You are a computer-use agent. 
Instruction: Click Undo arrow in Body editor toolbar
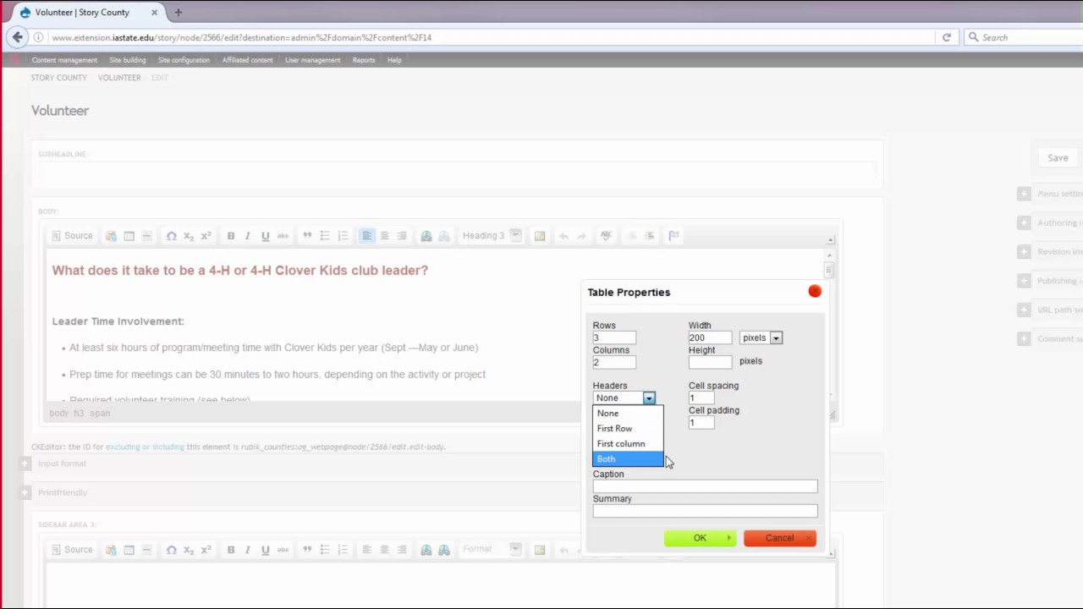(x=563, y=236)
